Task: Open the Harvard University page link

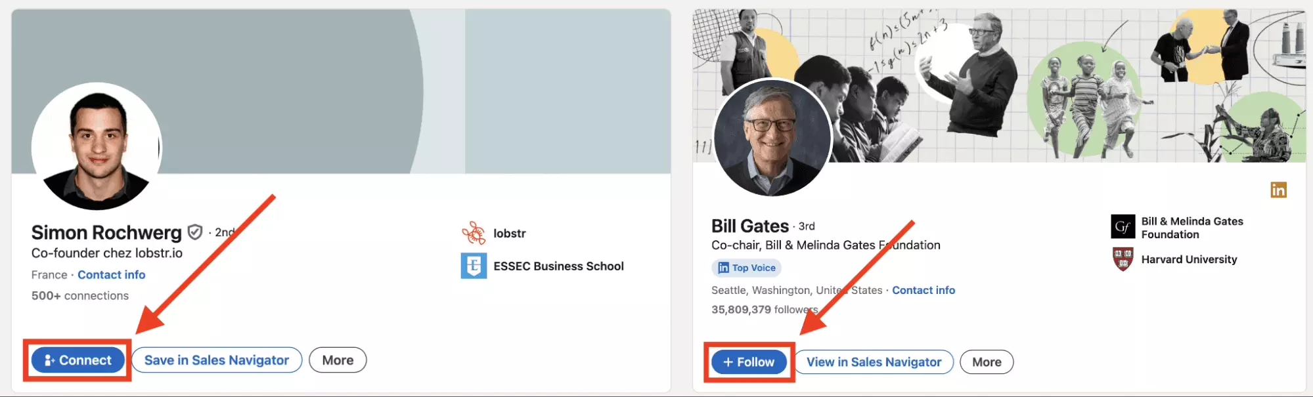Action: 1189,259
